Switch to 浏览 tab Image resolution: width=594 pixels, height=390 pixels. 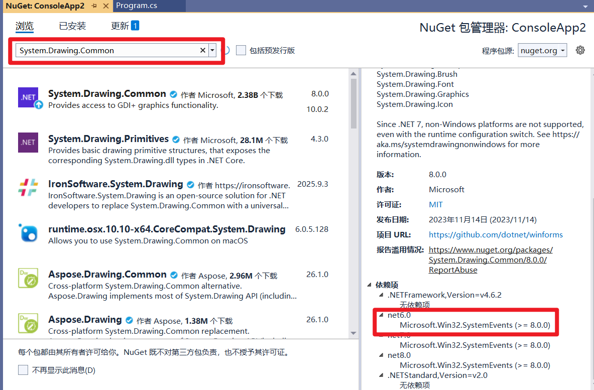click(25, 26)
